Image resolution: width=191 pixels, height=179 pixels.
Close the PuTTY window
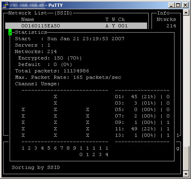tap(185, 5)
